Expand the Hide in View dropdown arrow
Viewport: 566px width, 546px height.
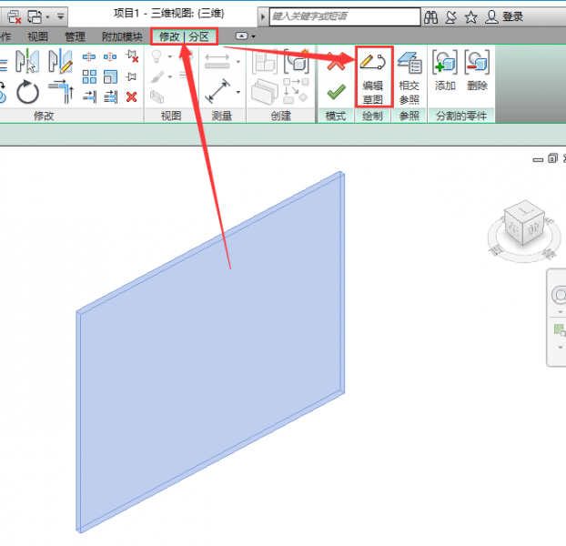pyautogui.click(x=169, y=56)
